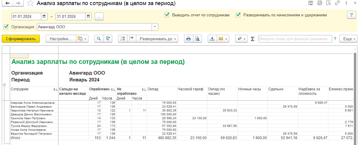The width and height of the screenshot is (358, 145).
Task: Open dropdown arrow next to email icon
Action: pos(226,39)
